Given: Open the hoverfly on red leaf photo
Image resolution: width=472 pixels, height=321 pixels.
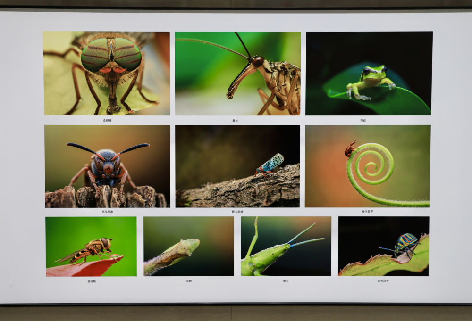Looking at the screenshot, I should (91, 246).
